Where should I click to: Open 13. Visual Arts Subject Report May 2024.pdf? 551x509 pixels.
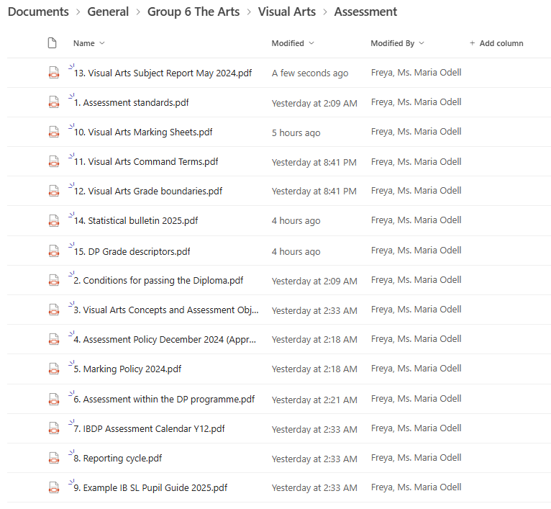pyautogui.click(x=163, y=73)
